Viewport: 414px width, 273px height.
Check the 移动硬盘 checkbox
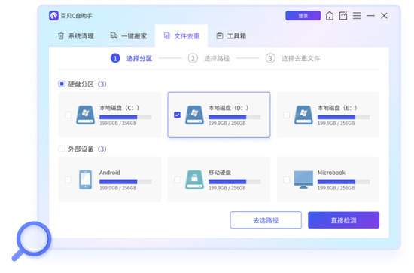177,179
